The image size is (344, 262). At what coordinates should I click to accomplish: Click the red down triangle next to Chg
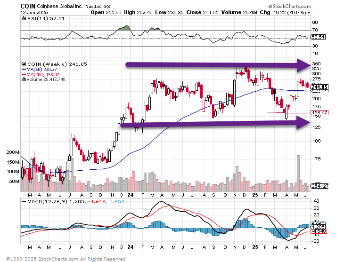(309, 13)
